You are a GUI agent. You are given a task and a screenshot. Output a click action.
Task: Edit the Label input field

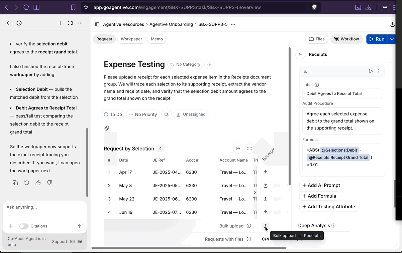(342, 93)
